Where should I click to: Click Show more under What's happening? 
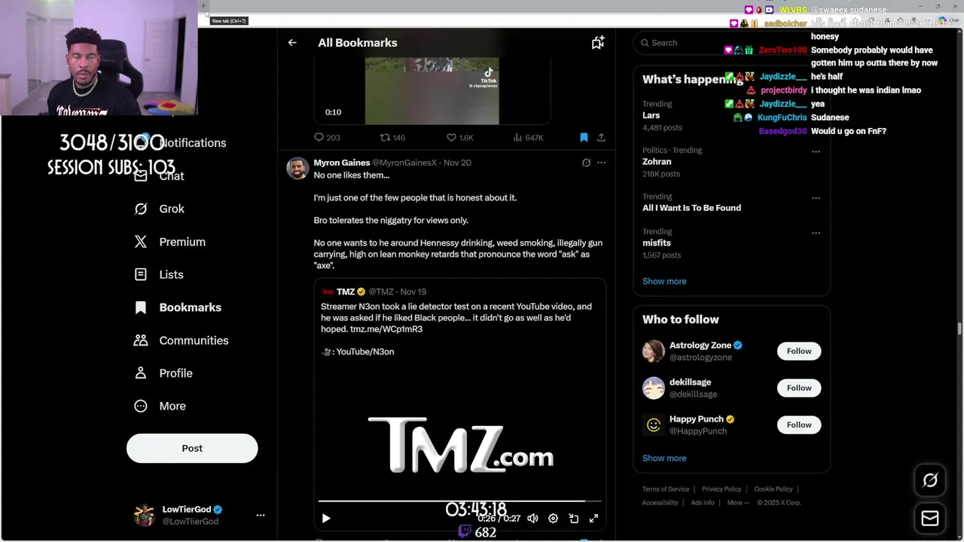pos(664,281)
